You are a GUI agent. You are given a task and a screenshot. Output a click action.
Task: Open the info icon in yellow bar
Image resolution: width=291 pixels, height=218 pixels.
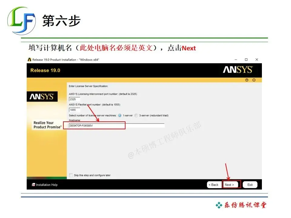254,80
